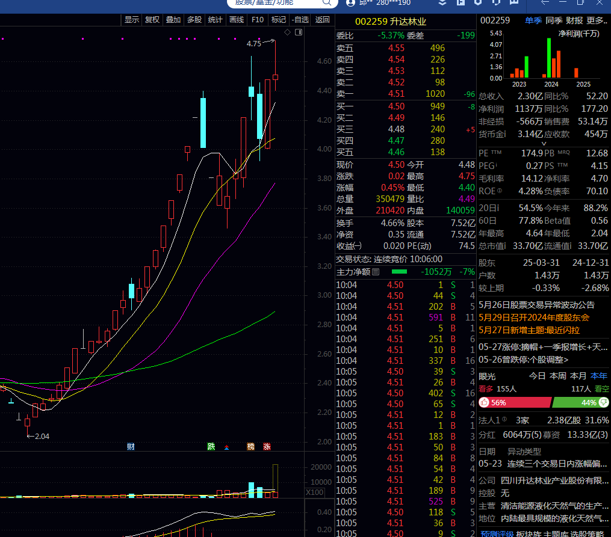Select the 本月 sentiment period
611x537 pixels.
click(x=578, y=376)
